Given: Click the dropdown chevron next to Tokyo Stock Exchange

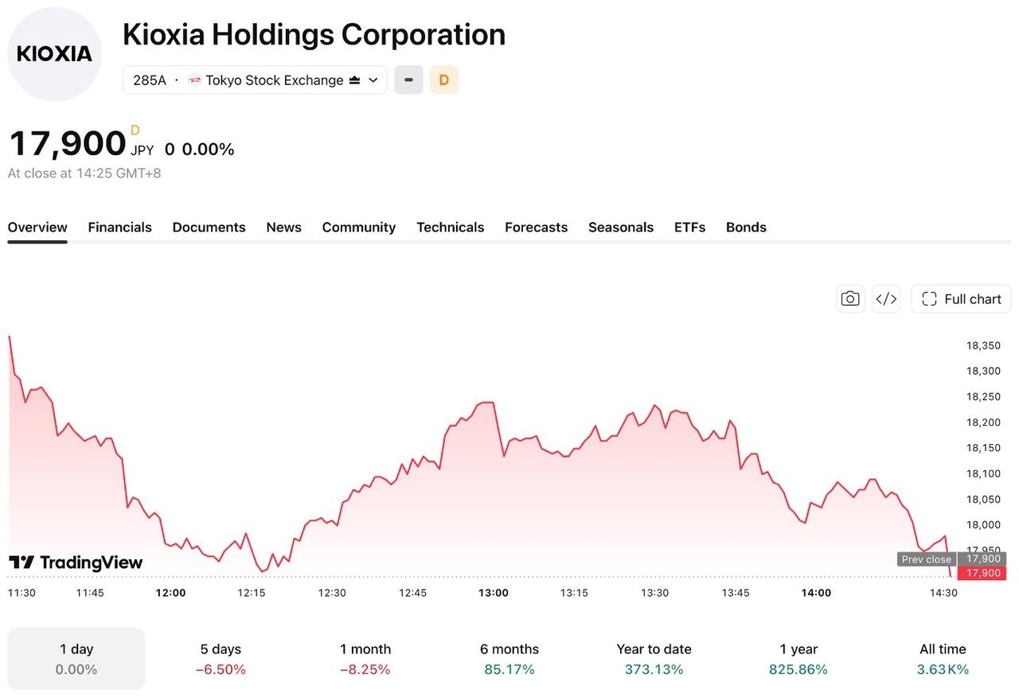Looking at the screenshot, I should pyautogui.click(x=373, y=80).
